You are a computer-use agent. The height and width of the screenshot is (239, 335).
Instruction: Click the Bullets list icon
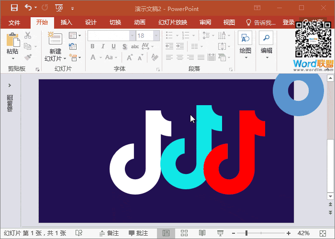(169, 35)
